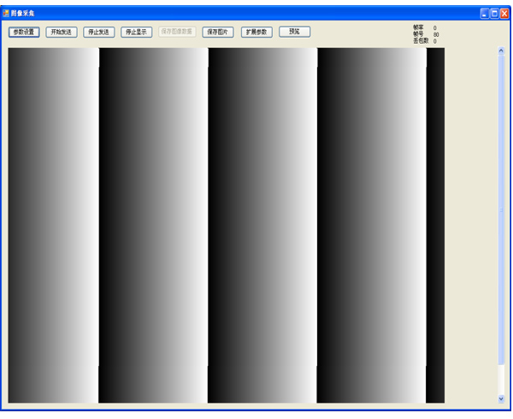
Task: Click the 帧号 frame number label
Action: [418, 34]
